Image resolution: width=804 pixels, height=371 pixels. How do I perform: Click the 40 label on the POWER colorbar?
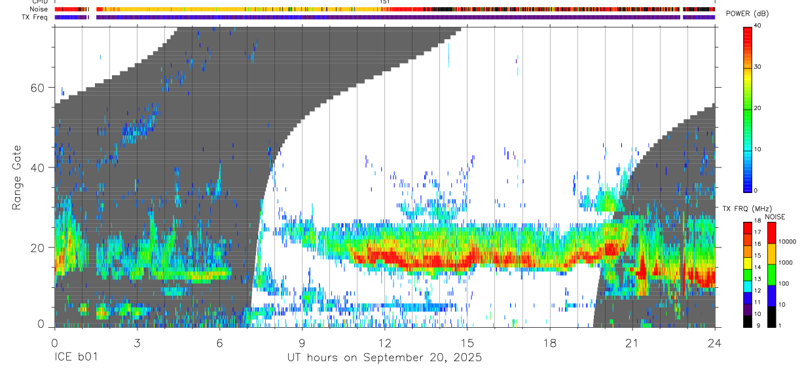[758, 26]
